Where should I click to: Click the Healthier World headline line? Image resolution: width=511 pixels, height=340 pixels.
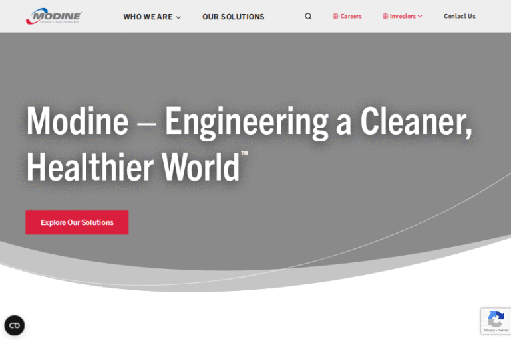click(132, 167)
